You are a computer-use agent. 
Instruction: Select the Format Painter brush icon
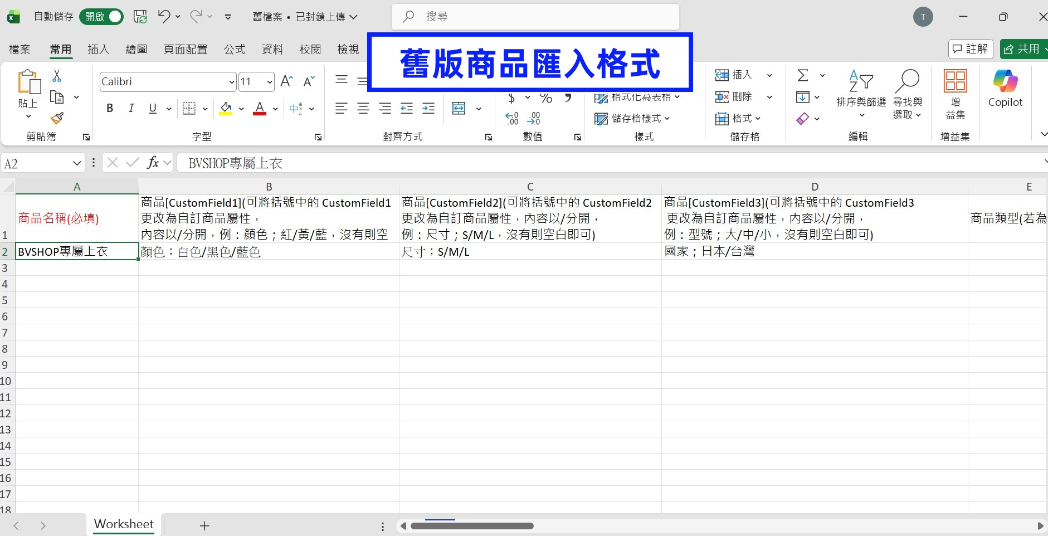(x=57, y=118)
